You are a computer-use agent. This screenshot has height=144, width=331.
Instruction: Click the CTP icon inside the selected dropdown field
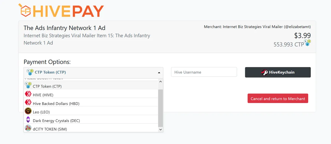pyautogui.click(x=30, y=72)
